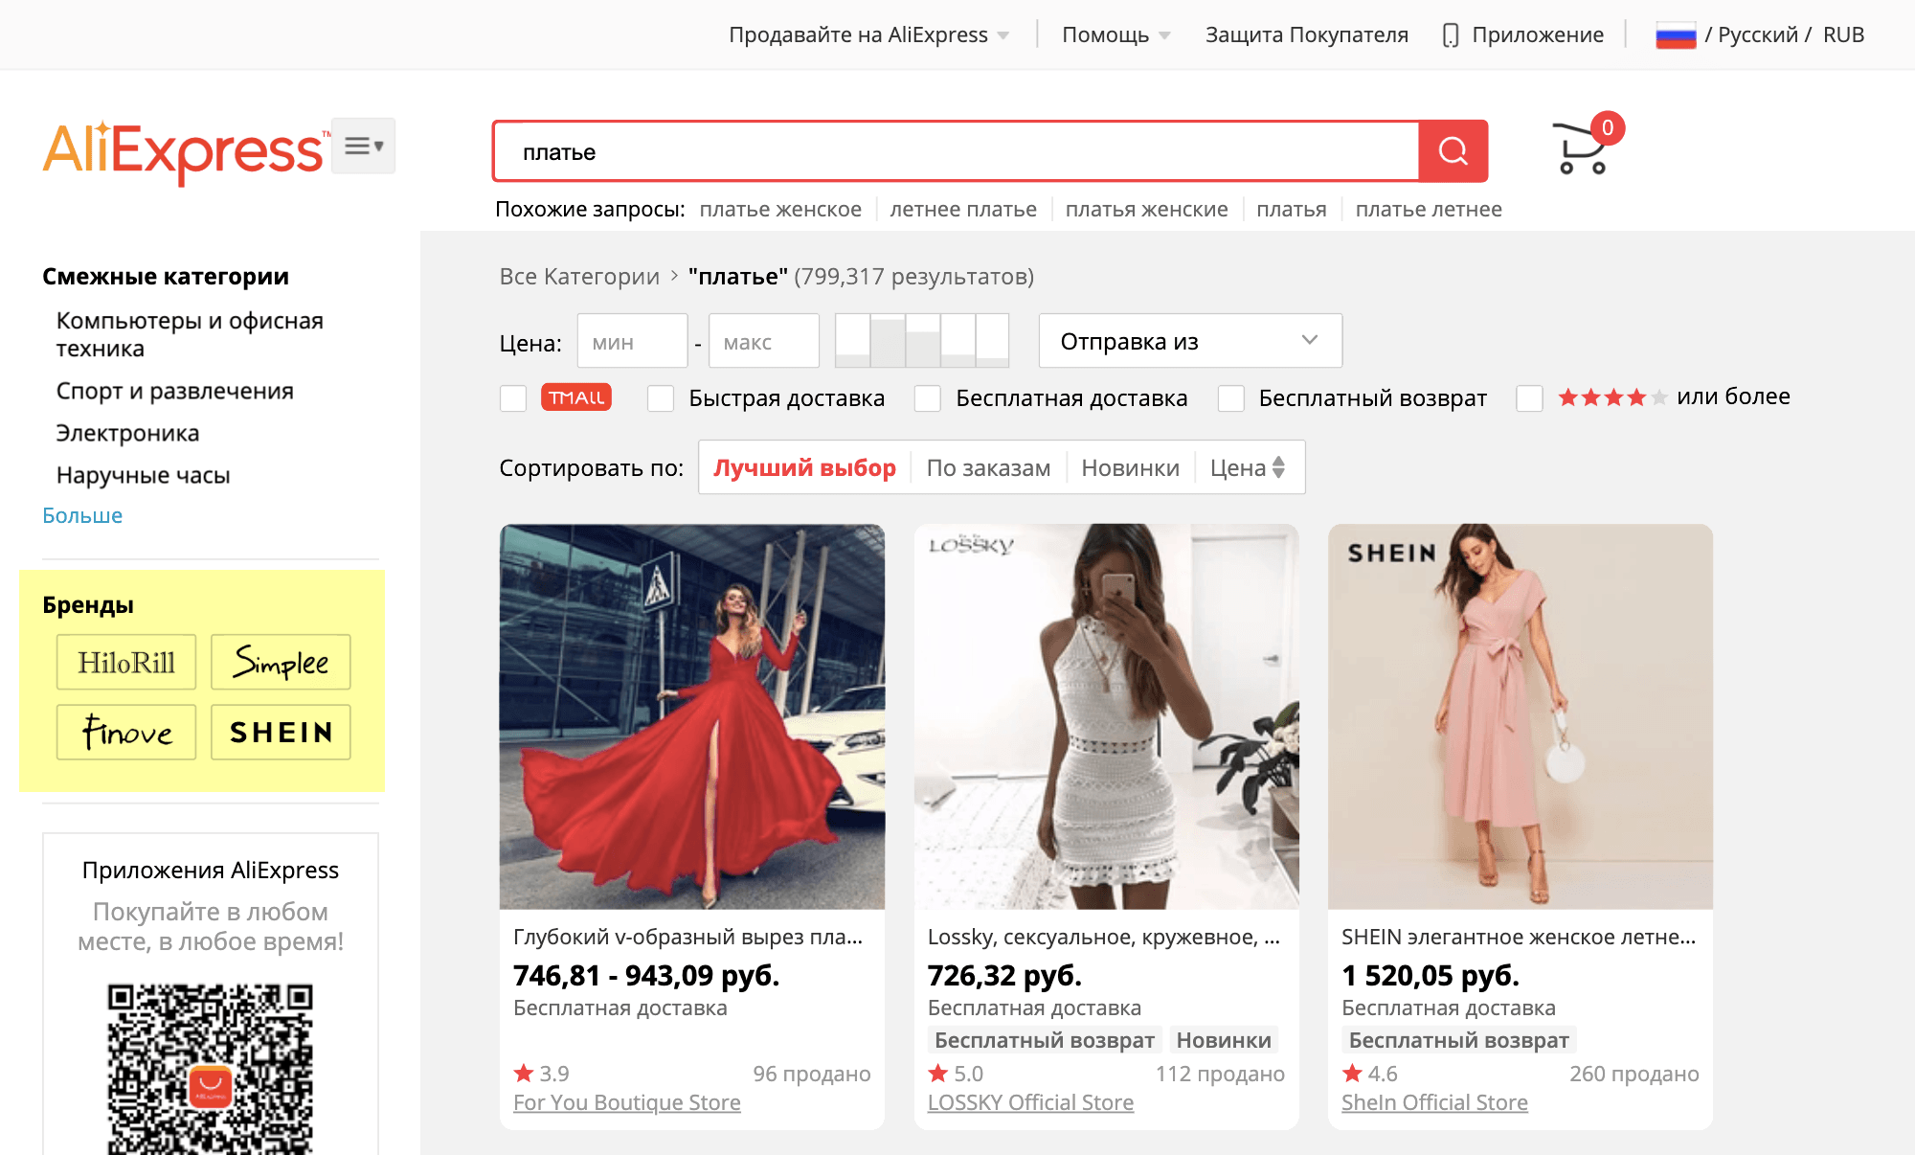This screenshot has height=1155, width=1915.
Task: Click the макс price field
Action: 763,341
